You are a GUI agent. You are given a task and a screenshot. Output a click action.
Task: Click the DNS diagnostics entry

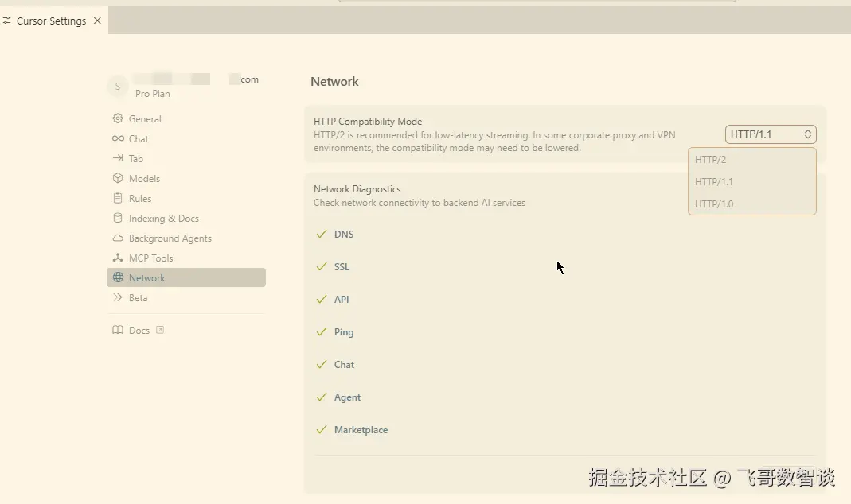(x=344, y=235)
